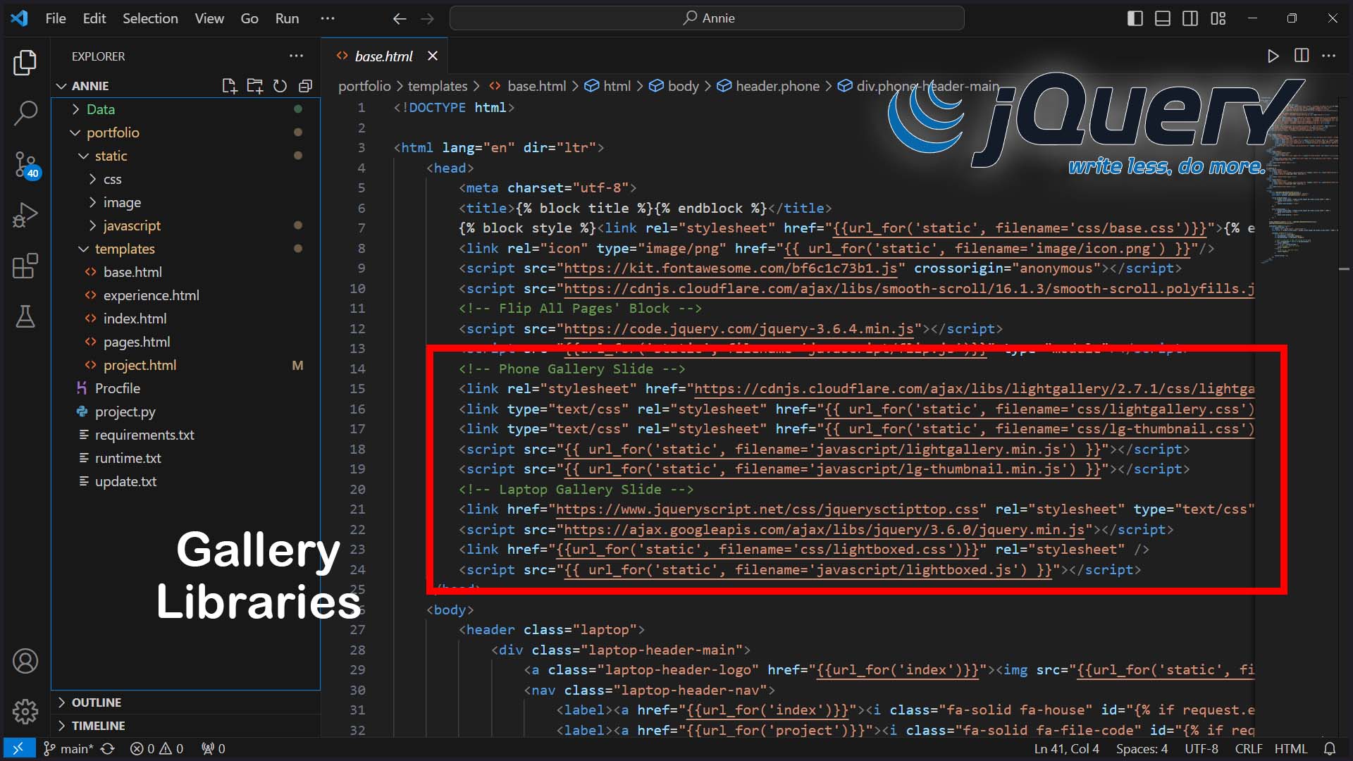Open the Run menu

click(x=287, y=18)
